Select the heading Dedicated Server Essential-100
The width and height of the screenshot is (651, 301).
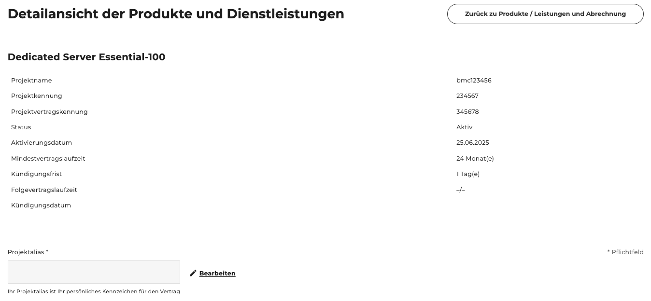click(86, 57)
